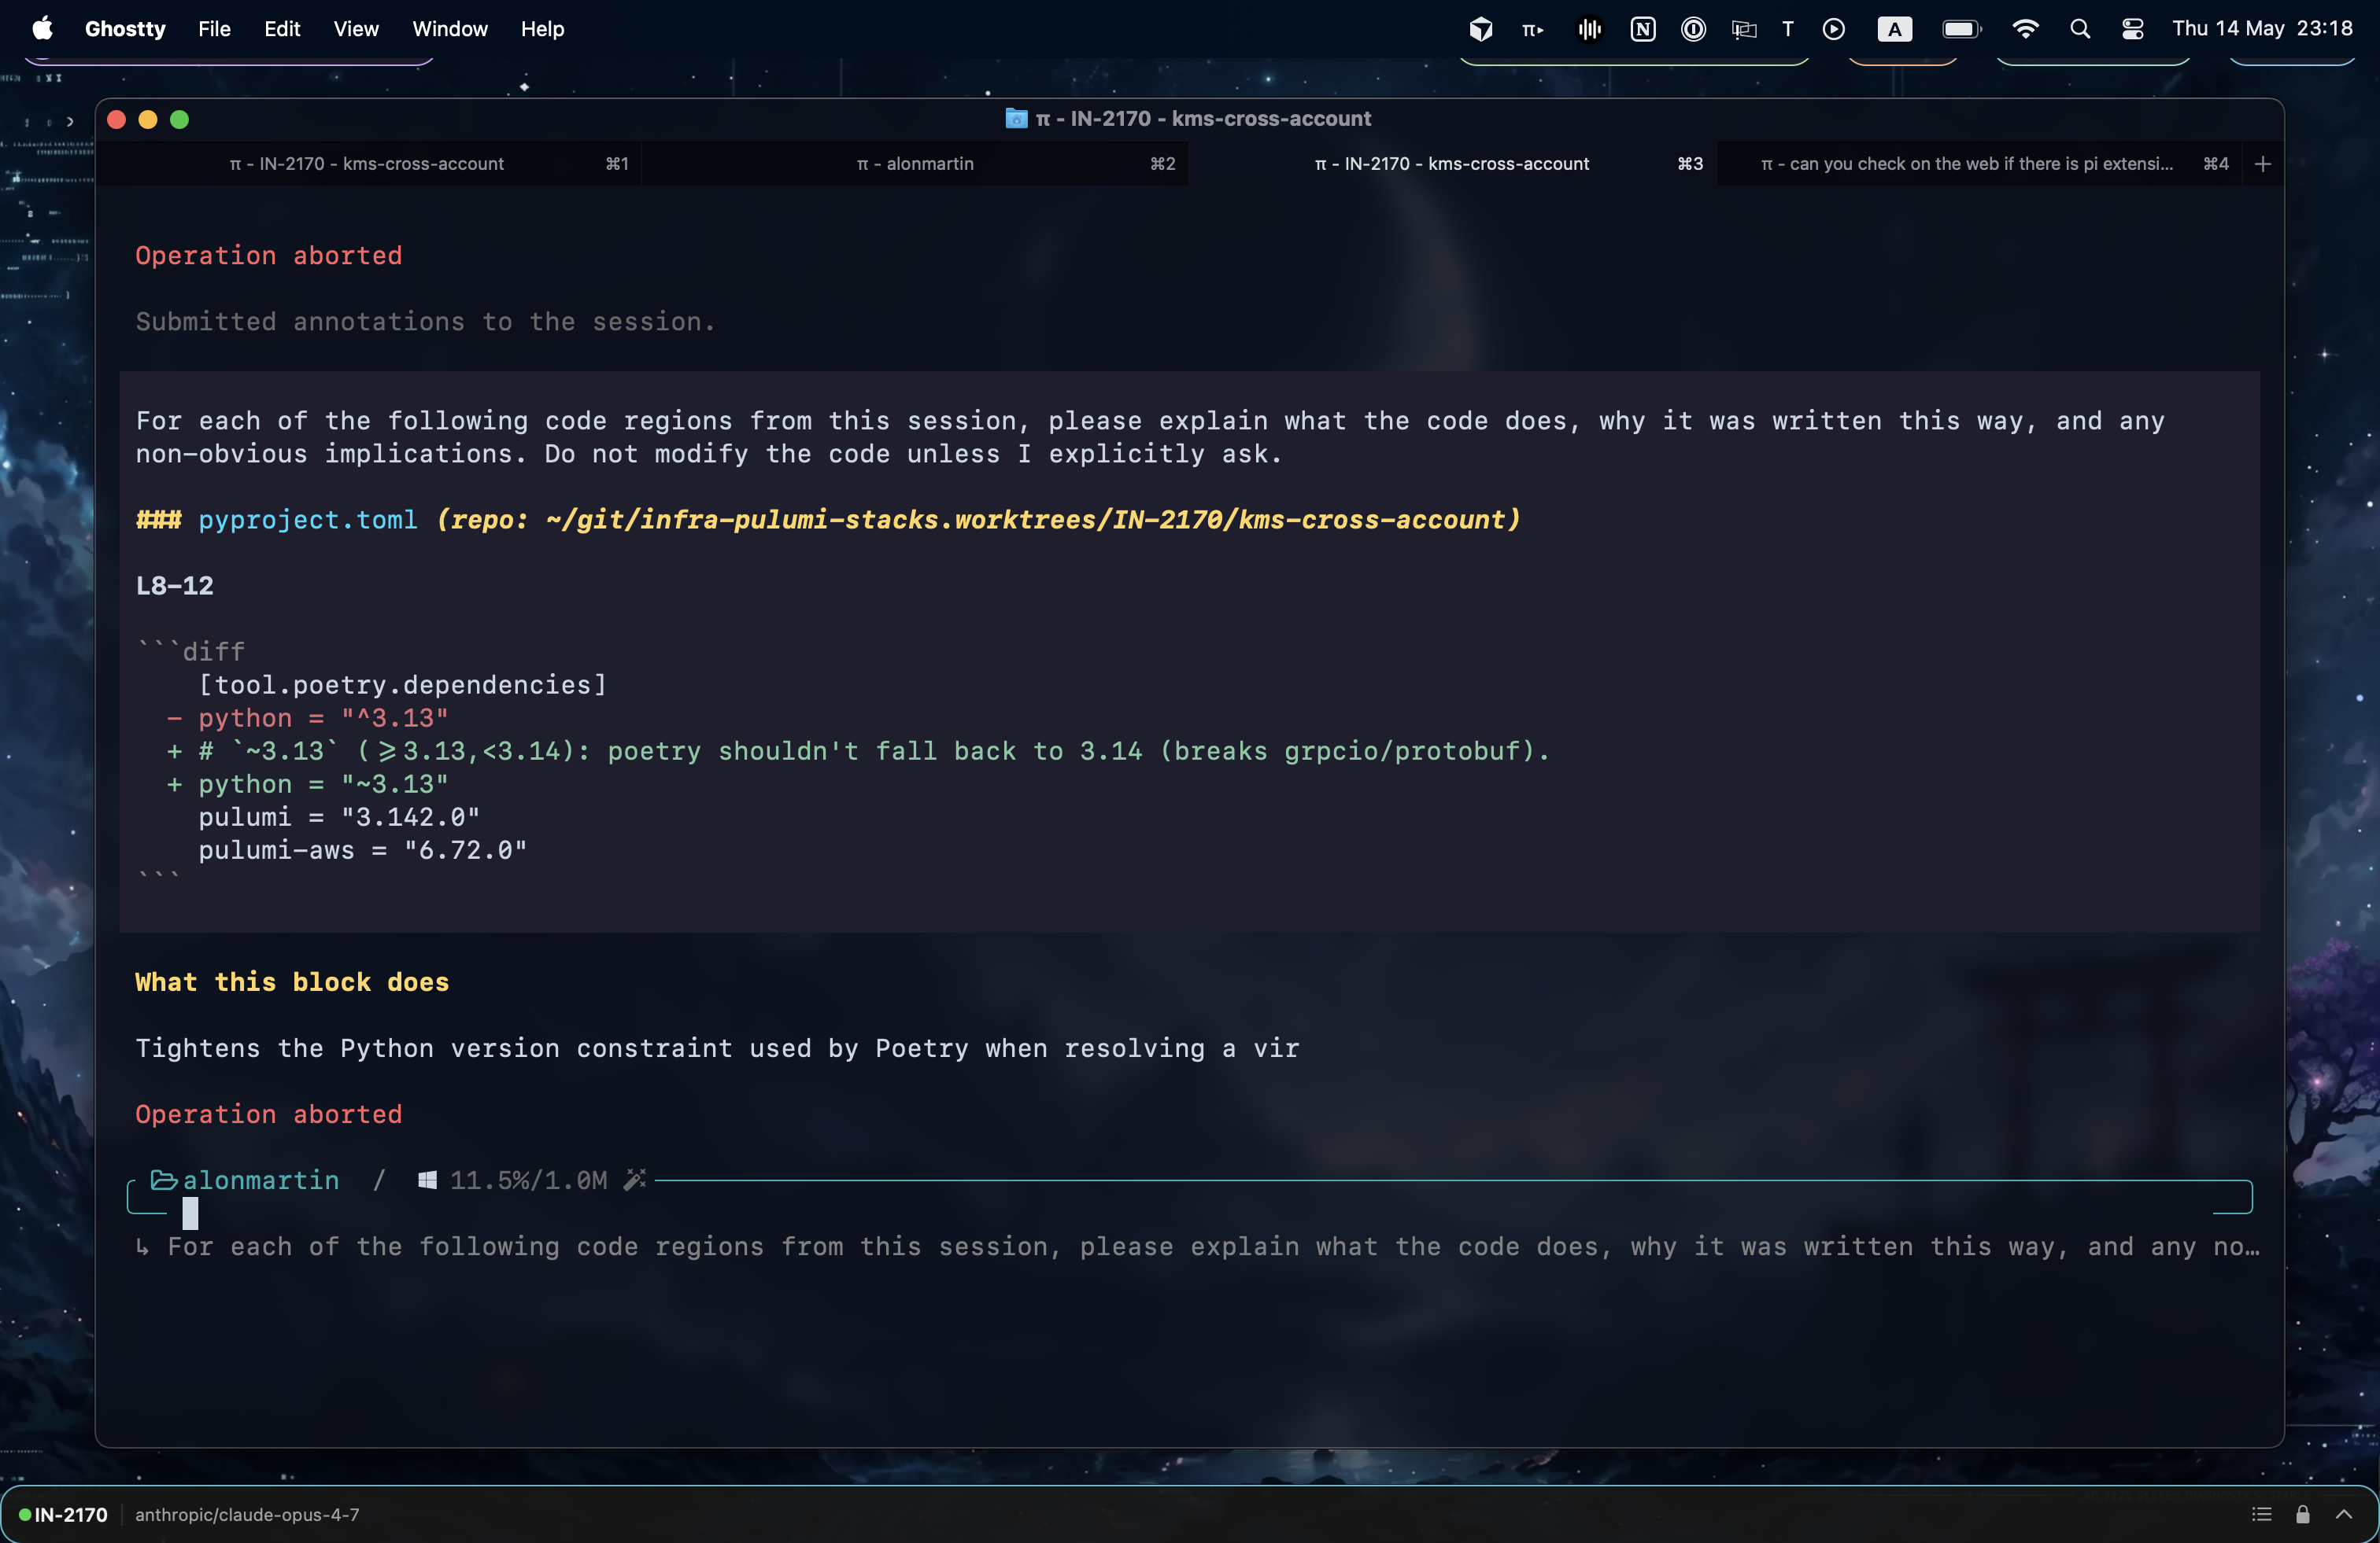Open the File menu
Image resolution: width=2380 pixels, height=1543 pixels.
coord(214,29)
